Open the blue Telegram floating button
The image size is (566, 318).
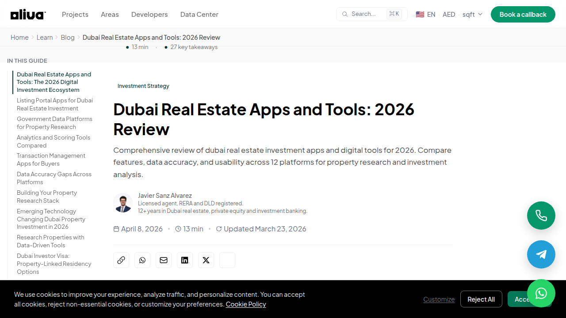541,254
